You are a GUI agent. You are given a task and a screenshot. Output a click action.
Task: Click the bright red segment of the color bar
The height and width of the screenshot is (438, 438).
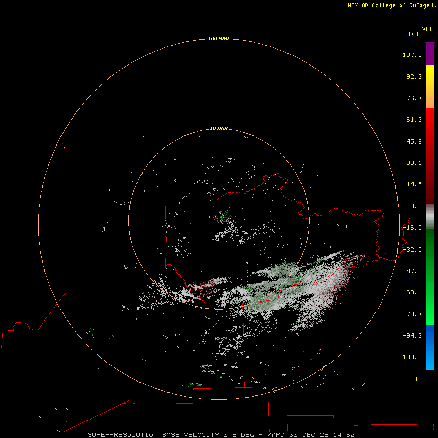coord(430,156)
